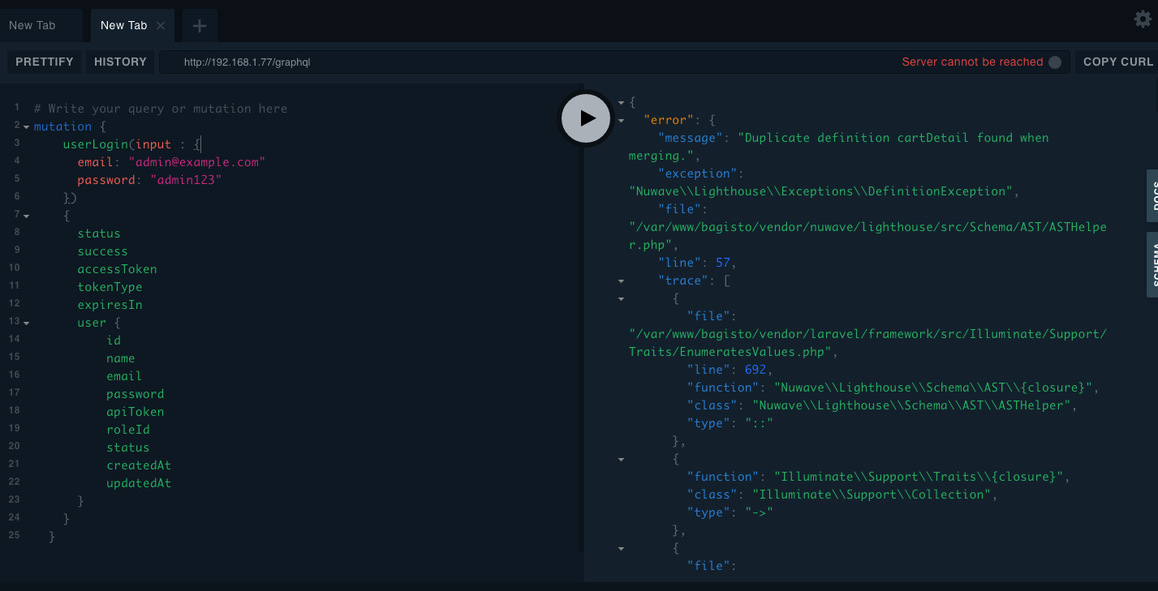Click the createdAt field at line 21
The image size is (1158, 591).
(139, 465)
